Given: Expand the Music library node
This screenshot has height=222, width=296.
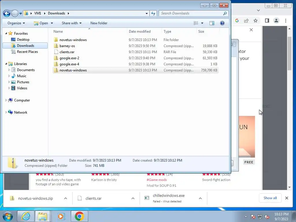Looking at the screenshot, I should 9,76.
